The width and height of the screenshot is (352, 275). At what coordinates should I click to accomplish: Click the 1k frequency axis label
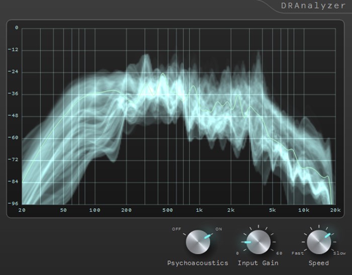pos(199,210)
